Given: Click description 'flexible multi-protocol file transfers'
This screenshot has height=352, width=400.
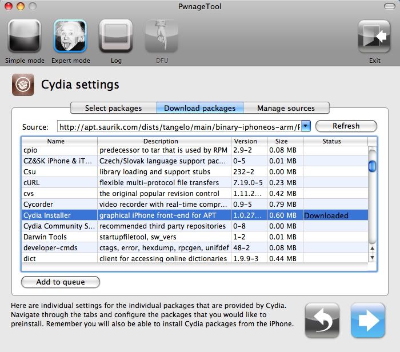Looking at the screenshot, I should pos(159,183).
